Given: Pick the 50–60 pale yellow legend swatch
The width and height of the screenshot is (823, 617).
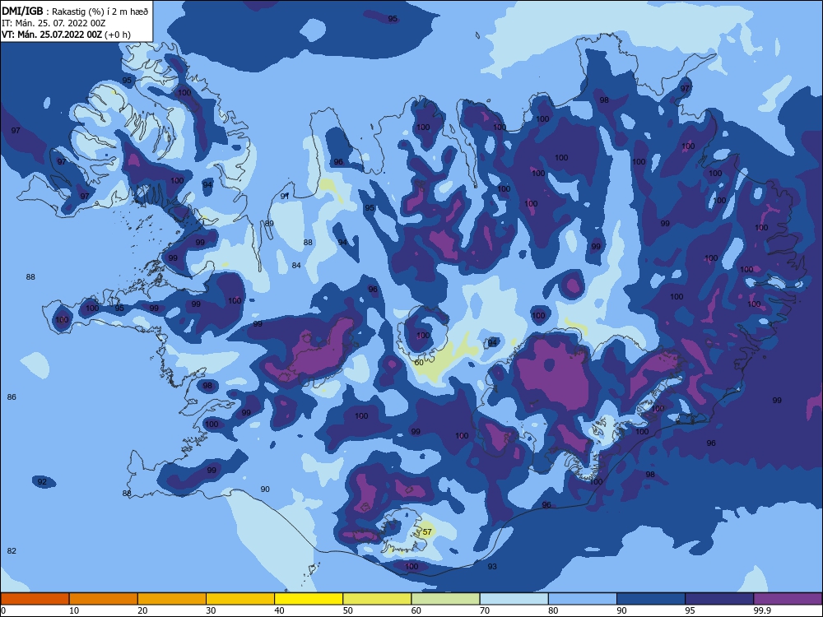Looking at the screenshot, I should point(377,599).
